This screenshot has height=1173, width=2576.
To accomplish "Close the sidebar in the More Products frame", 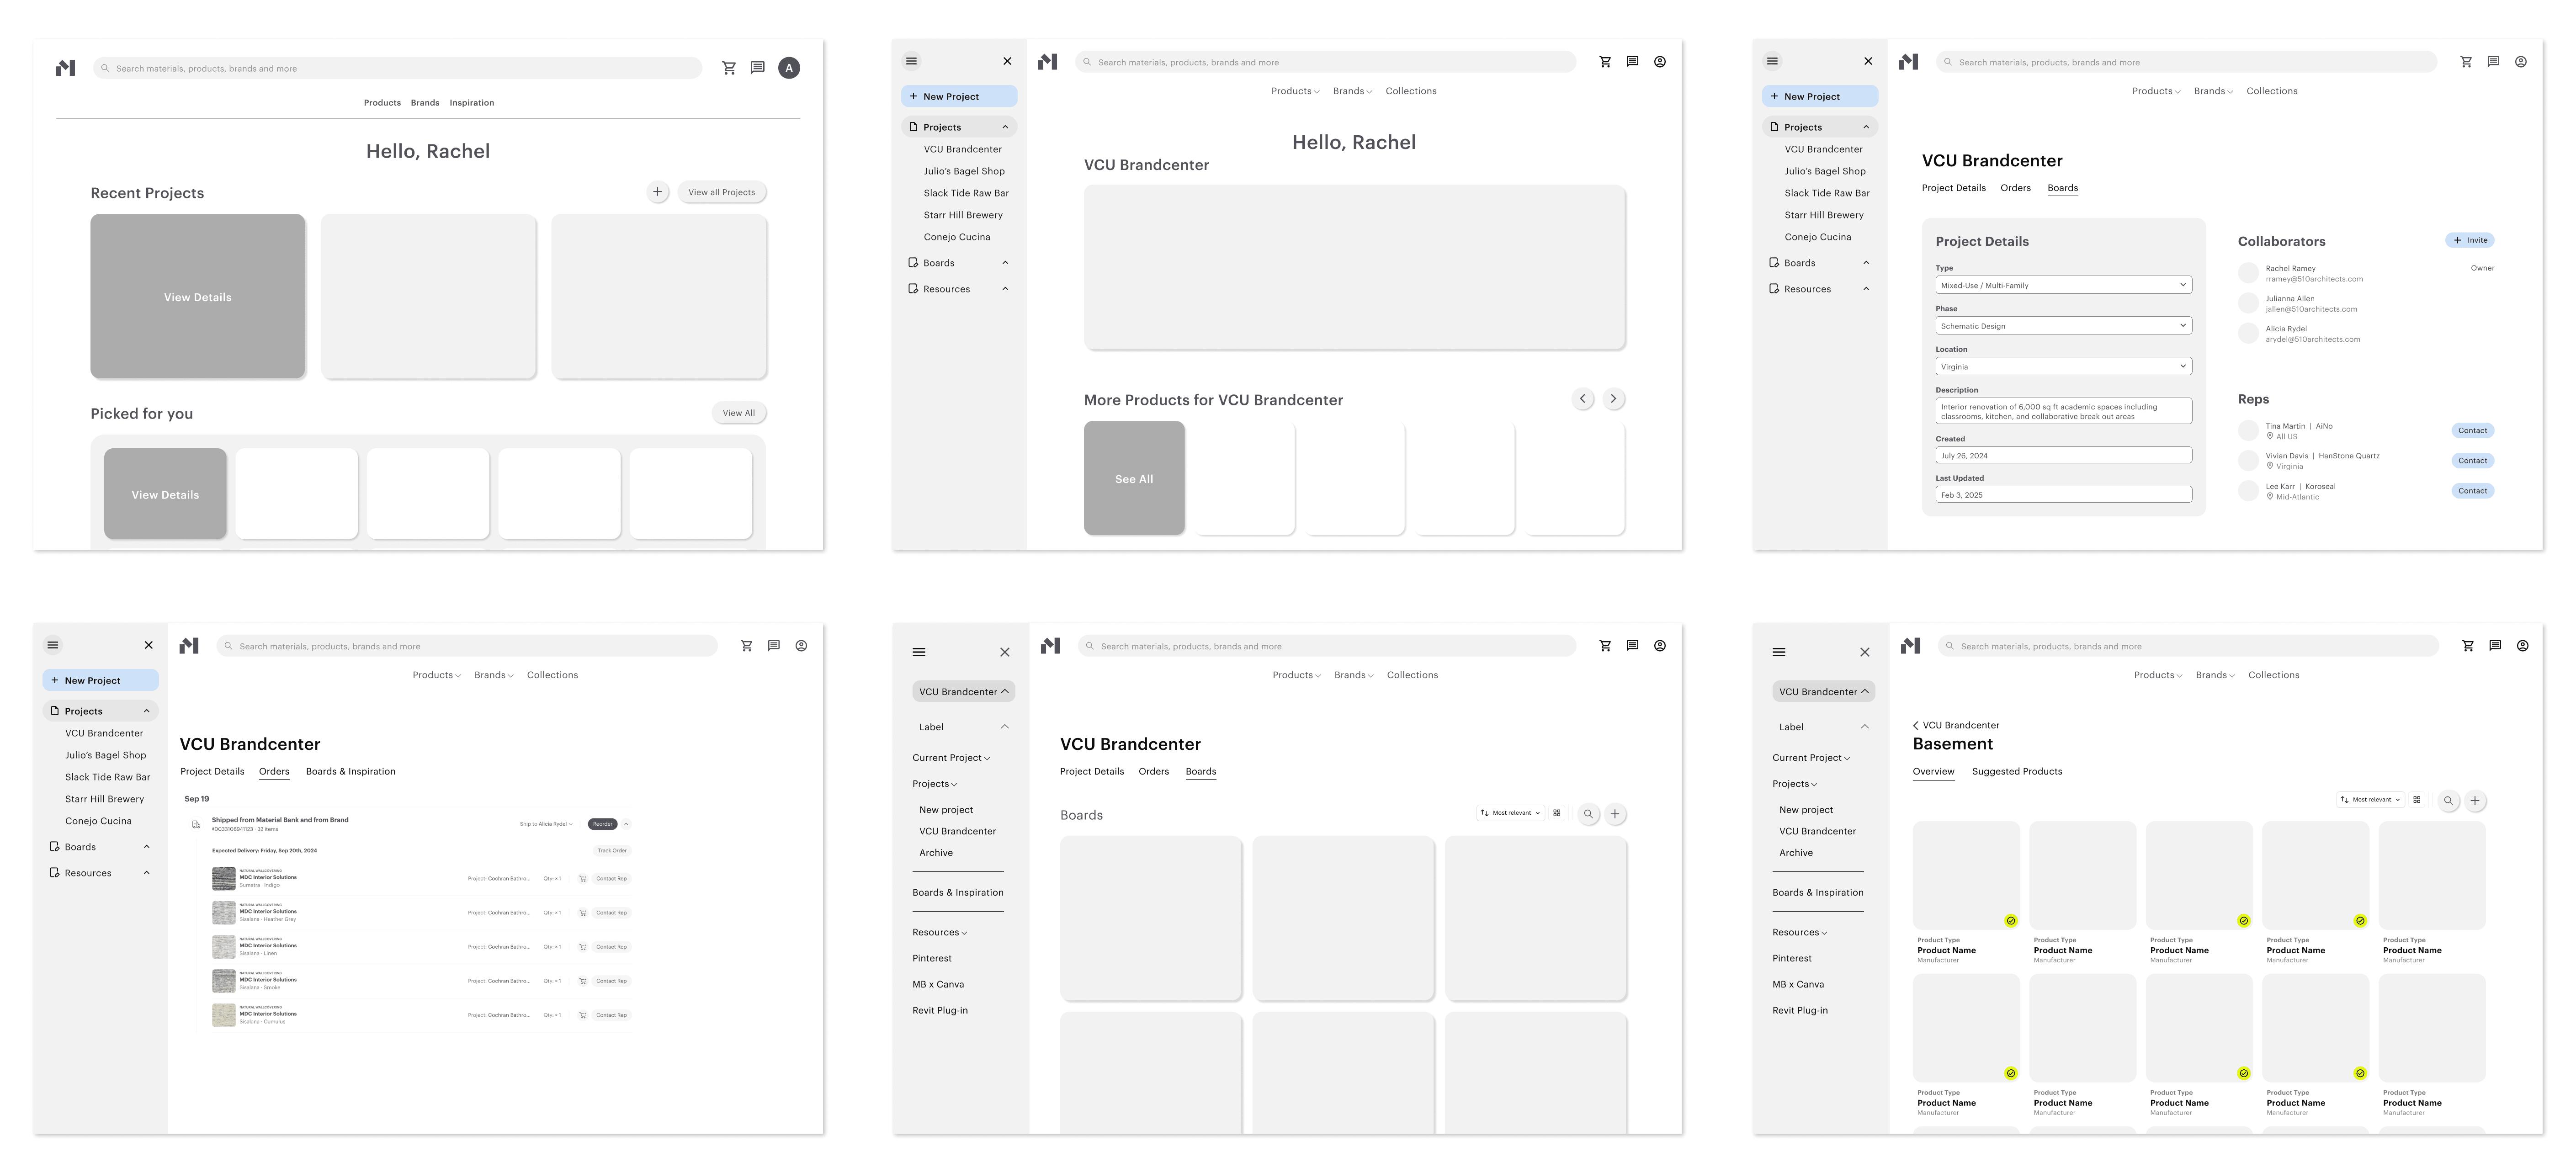I will 1007,61.
